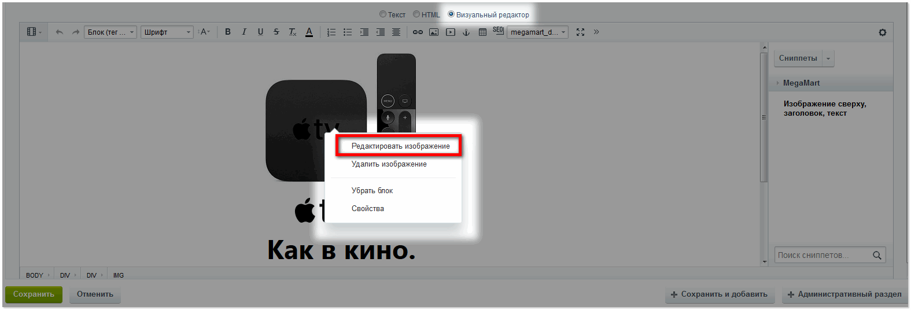The width and height of the screenshot is (911, 310).
Task: Toggle bold formatting
Action: 228,32
